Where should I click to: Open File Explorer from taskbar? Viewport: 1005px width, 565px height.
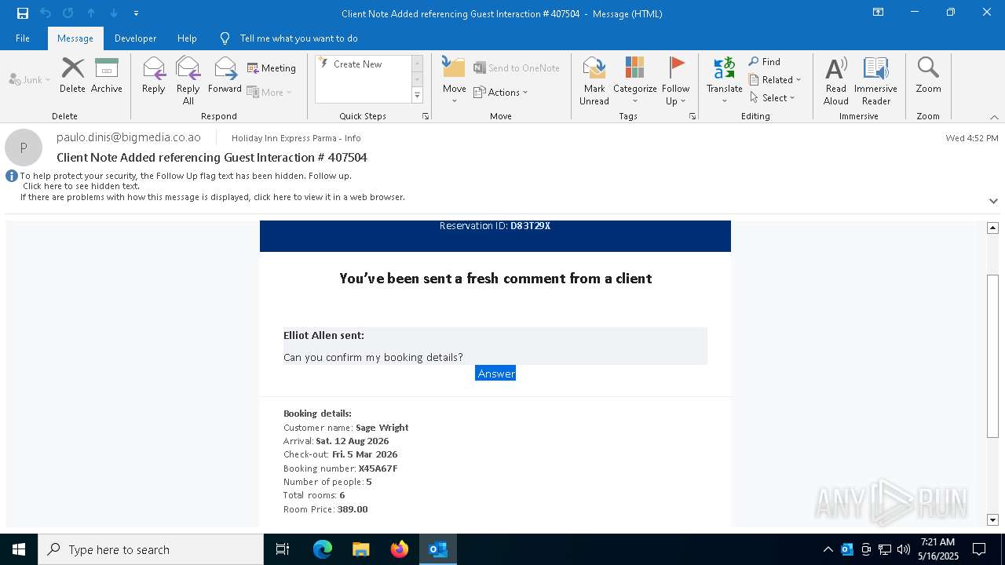[360, 549]
